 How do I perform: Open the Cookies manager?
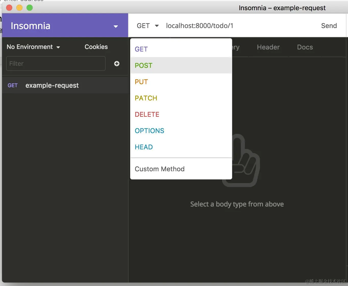pos(96,47)
